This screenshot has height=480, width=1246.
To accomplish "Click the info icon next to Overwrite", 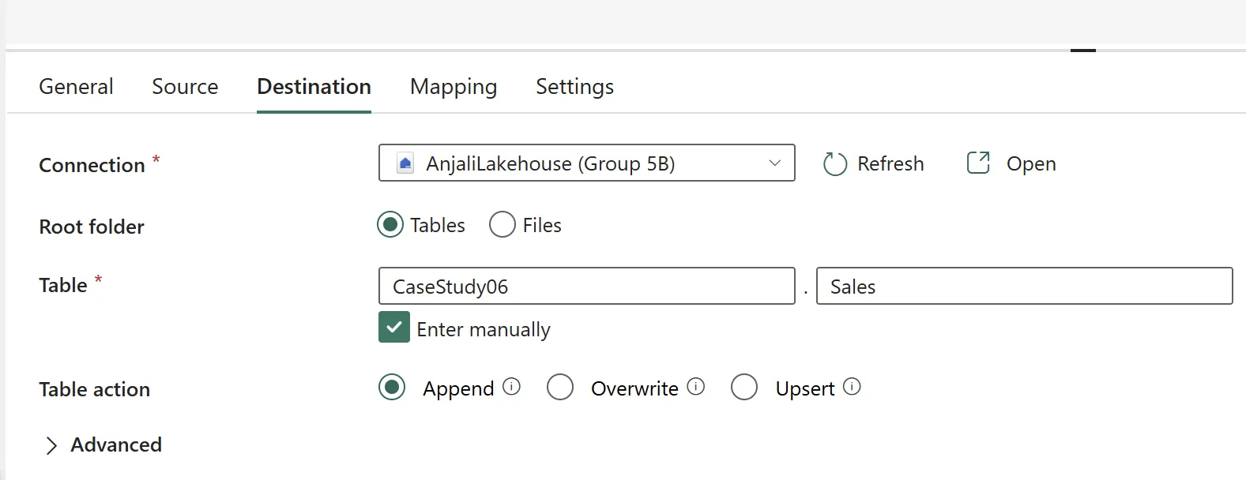I will (696, 387).
